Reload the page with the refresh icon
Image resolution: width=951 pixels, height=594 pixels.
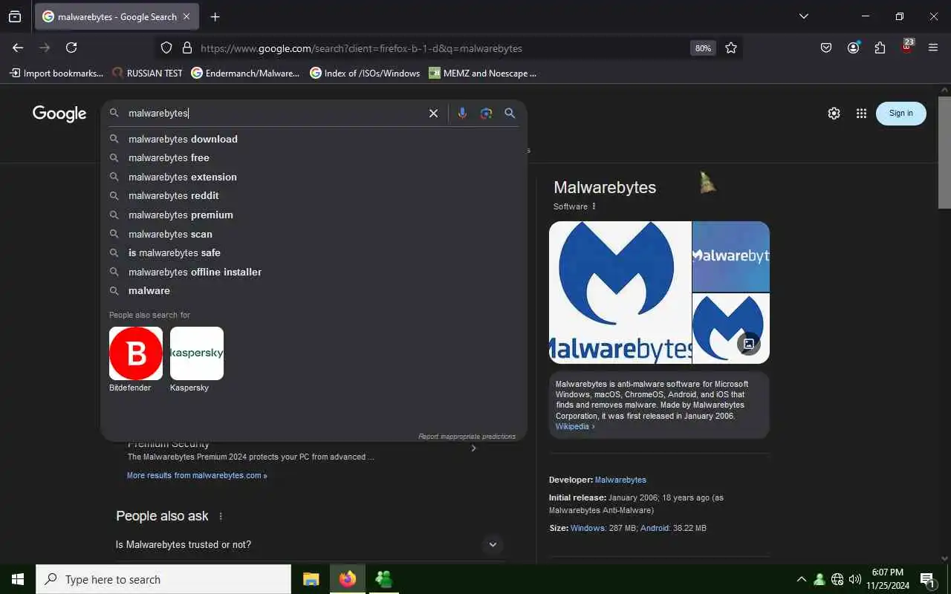pyautogui.click(x=71, y=48)
